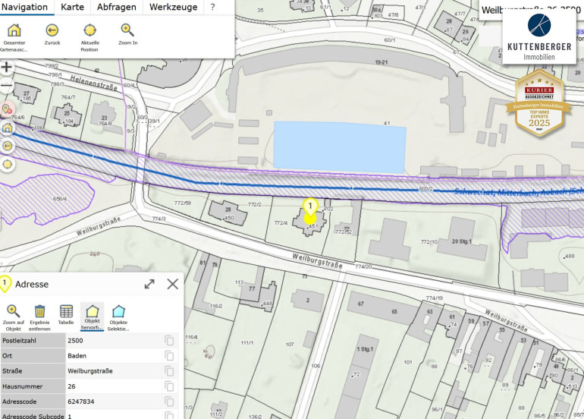584x419 pixels.
Task: Center map on Aktuelle Position
Action: click(90, 31)
